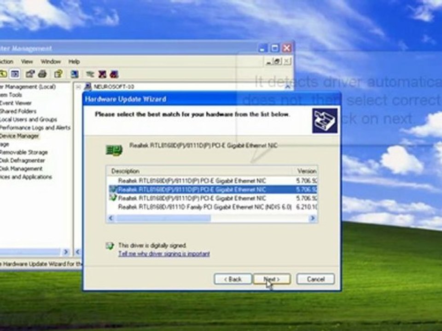Click the Scan for hardware changes icon

[75, 74]
